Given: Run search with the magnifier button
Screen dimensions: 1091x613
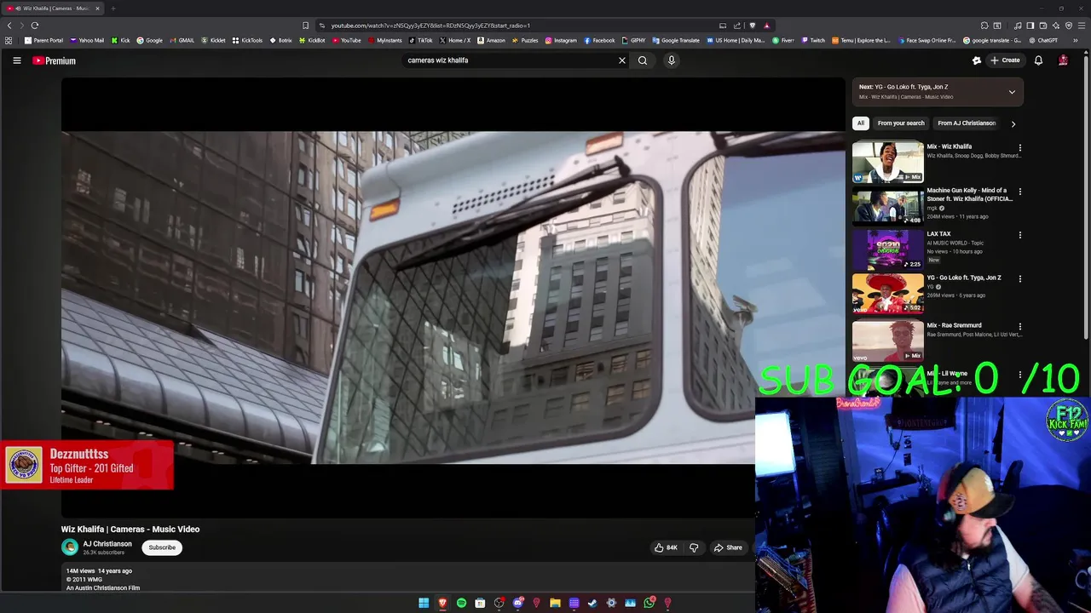Looking at the screenshot, I should pos(643,60).
